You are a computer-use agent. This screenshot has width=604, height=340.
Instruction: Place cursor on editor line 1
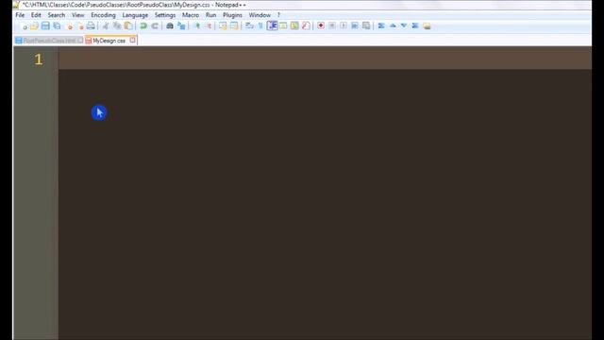point(325,59)
